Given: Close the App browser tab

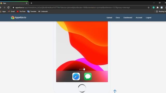Looking at the screenshot, I should pyautogui.click(x=27, y=3).
